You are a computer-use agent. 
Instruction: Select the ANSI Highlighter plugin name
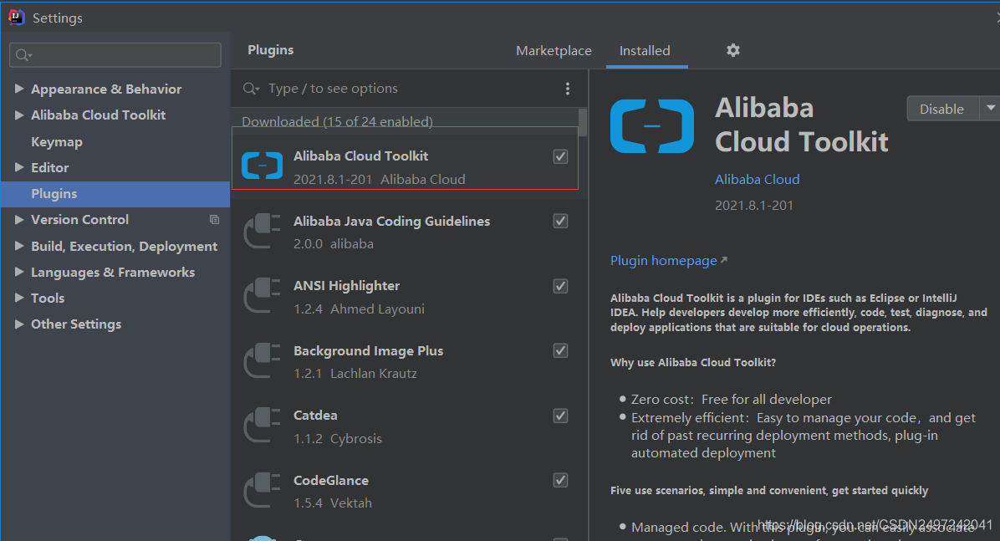point(346,286)
